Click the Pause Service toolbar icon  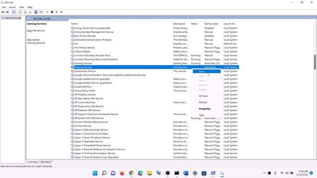[56, 12]
